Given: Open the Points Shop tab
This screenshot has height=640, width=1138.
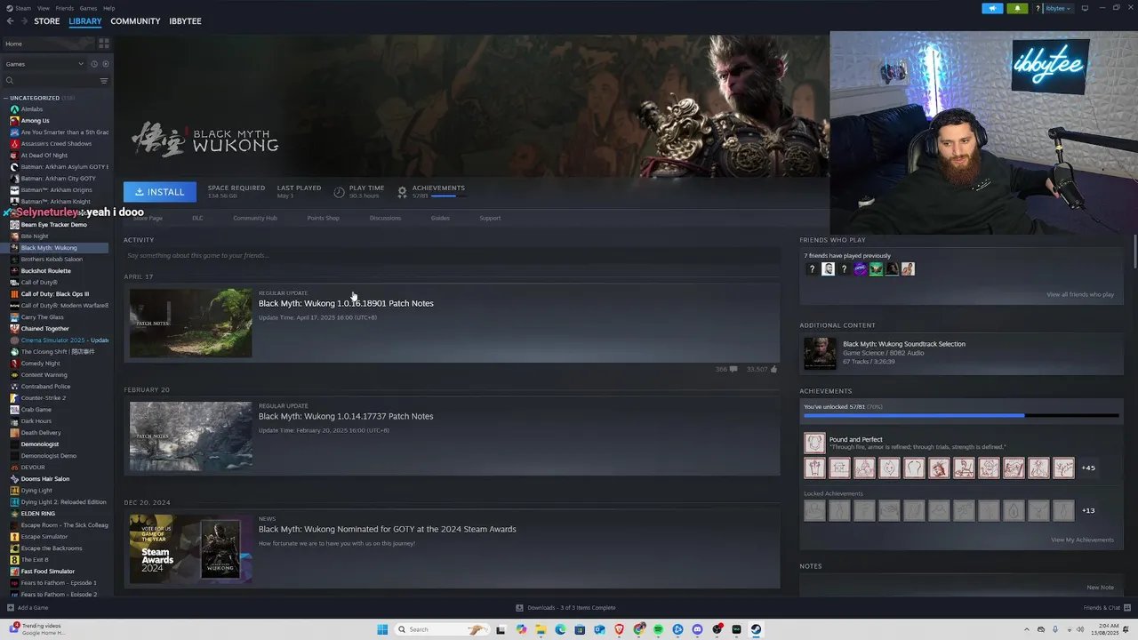Looking at the screenshot, I should pos(324,218).
